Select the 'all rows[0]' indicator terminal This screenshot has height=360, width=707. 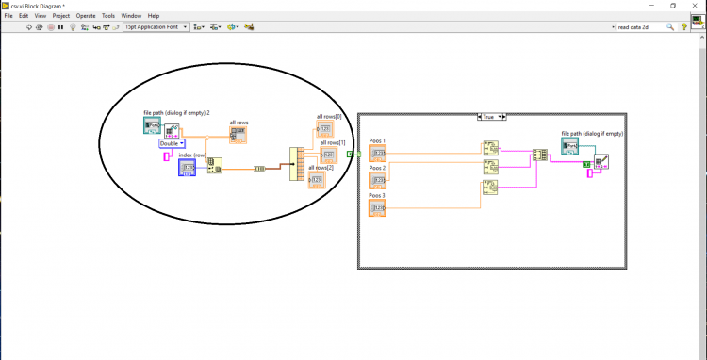pos(324,129)
